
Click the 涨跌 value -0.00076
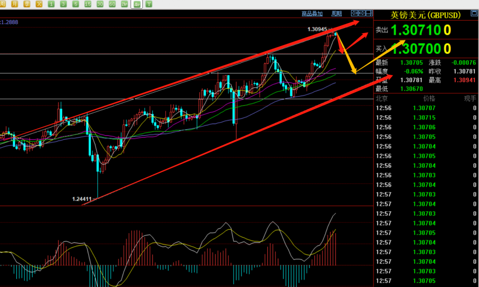pos(463,63)
